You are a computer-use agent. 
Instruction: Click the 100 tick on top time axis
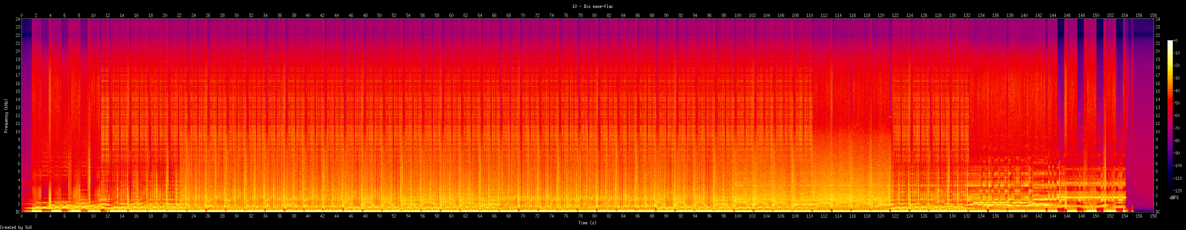737,15
